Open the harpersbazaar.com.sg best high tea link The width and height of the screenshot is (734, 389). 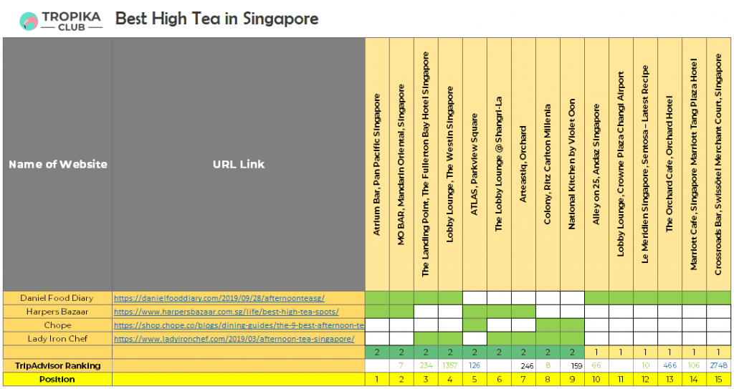tap(226, 312)
